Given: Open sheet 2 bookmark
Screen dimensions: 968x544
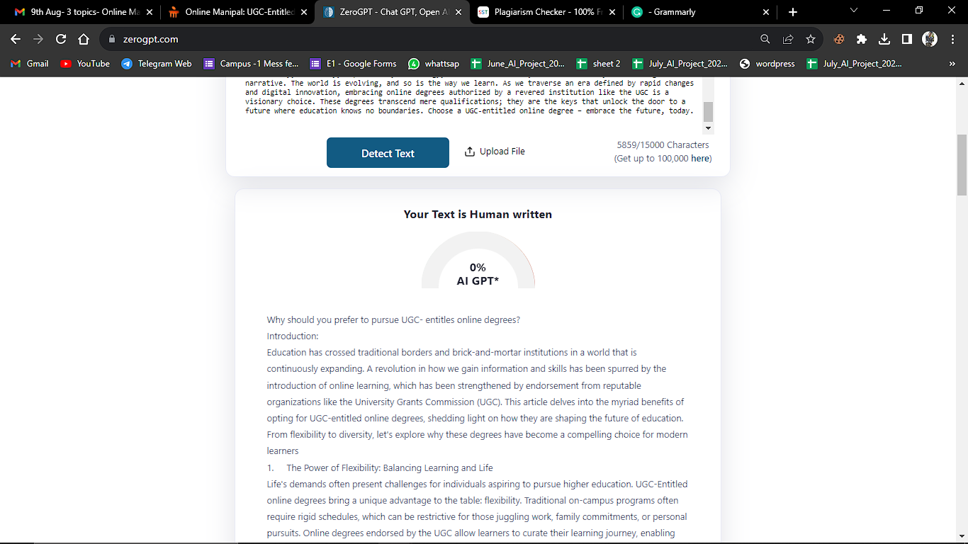Looking at the screenshot, I should 599,64.
